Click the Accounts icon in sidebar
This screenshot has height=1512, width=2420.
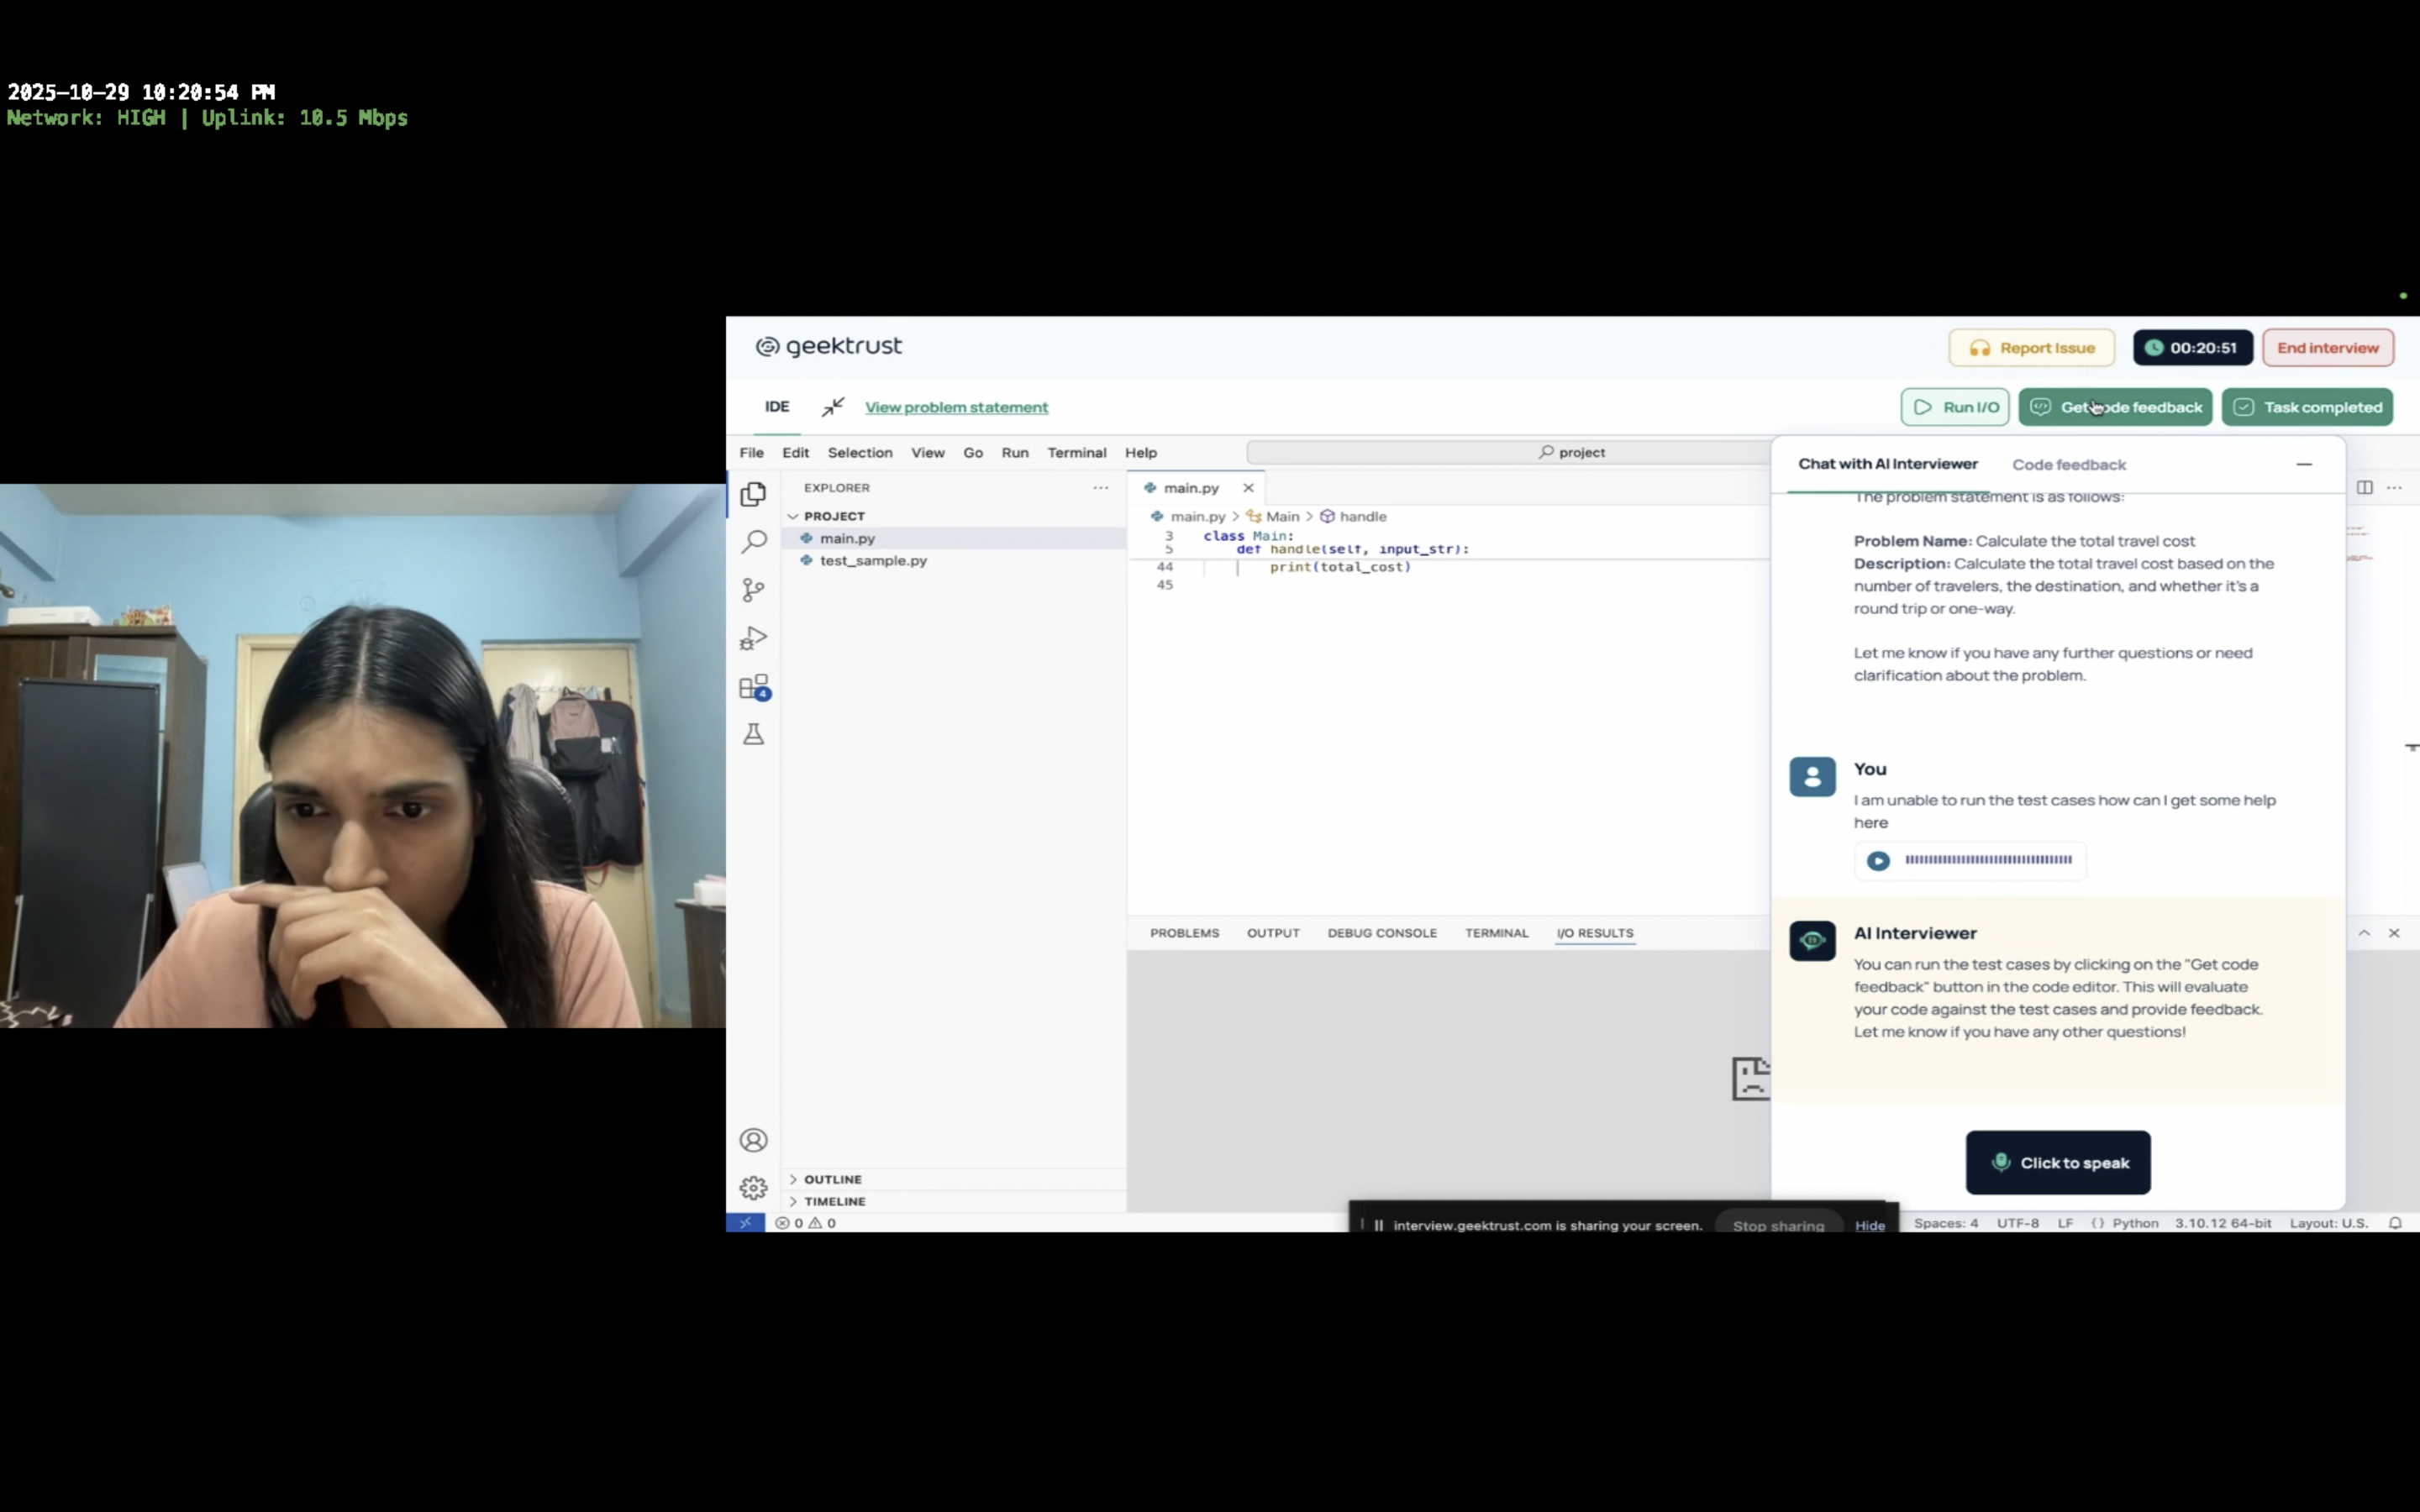coord(754,1140)
